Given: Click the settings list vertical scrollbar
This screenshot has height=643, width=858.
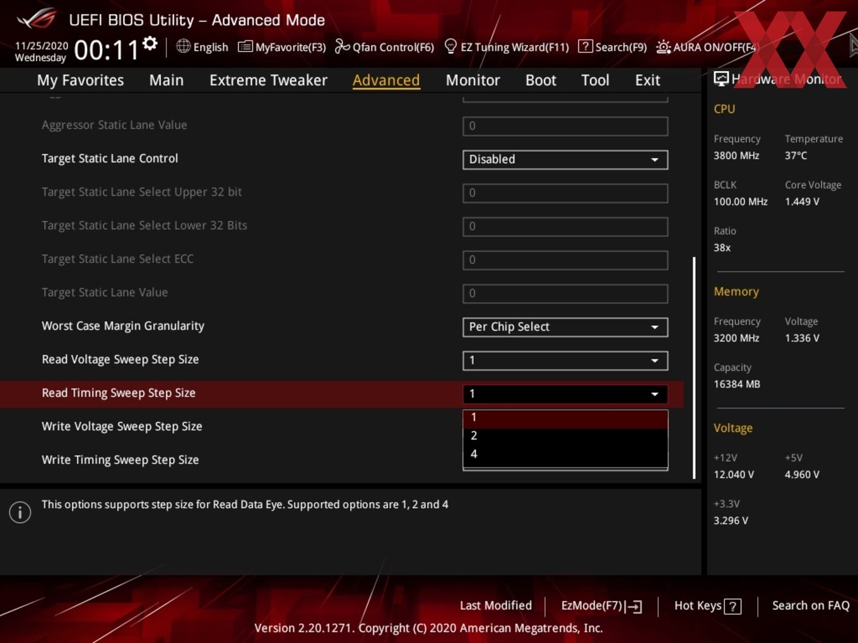Looking at the screenshot, I should point(694,368).
